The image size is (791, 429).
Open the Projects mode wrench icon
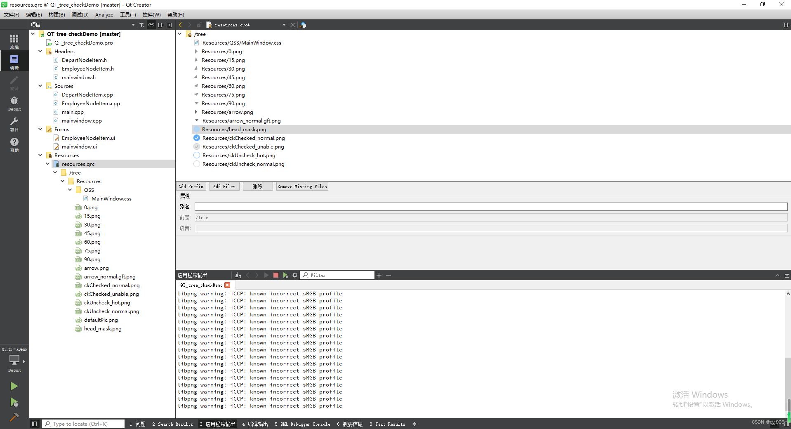pyautogui.click(x=14, y=123)
